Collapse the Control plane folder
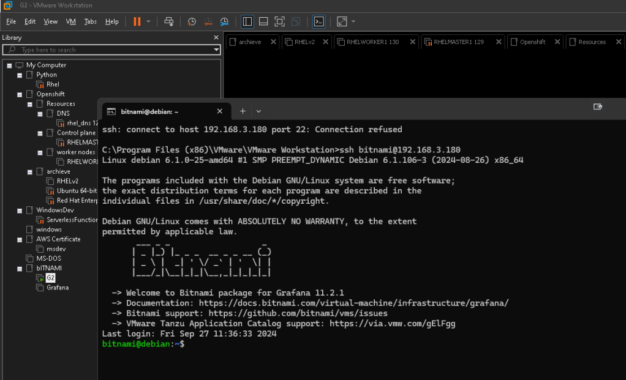 40,133
